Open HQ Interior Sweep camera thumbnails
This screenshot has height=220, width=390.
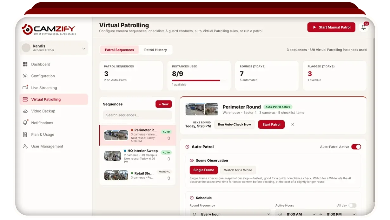[x=113, y=156]
